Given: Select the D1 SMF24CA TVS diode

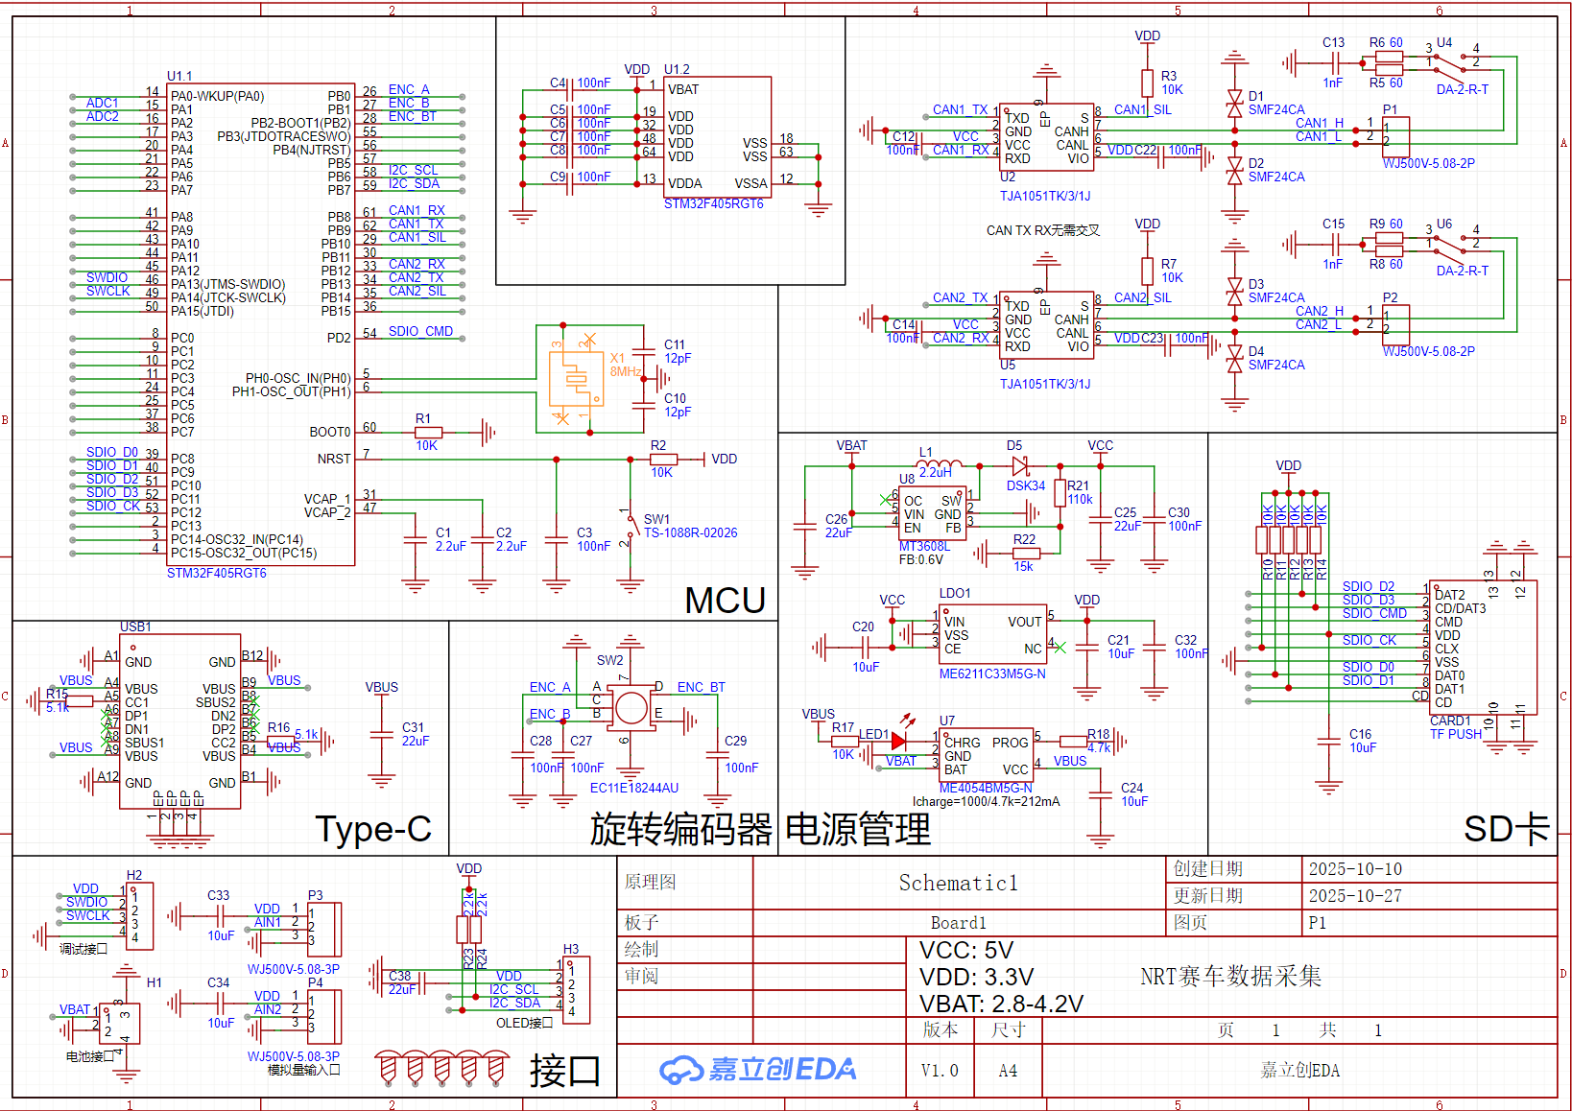Looking at the screenshot, I should (1235, 104).
